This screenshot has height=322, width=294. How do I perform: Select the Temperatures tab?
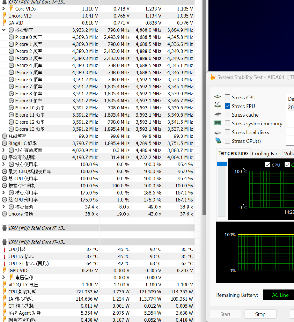point(233,153)
